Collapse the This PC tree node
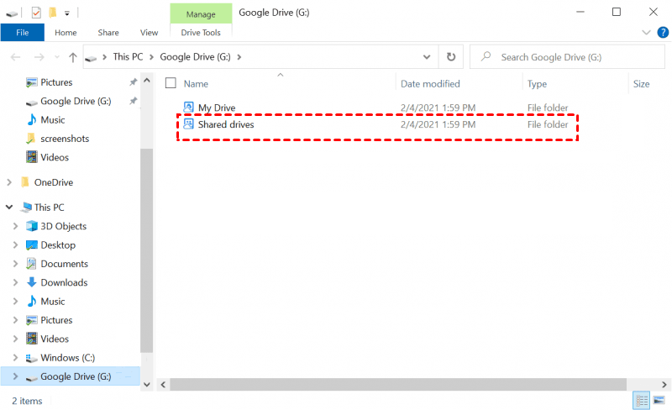The width and height of the screenshot is (672, 410). pos(9,208)
